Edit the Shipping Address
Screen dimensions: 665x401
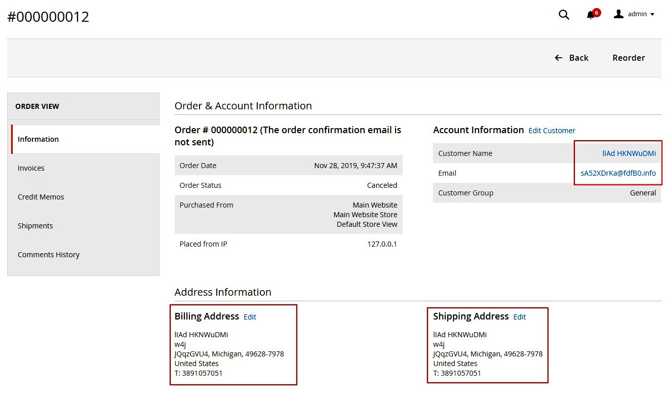[519, 317]
